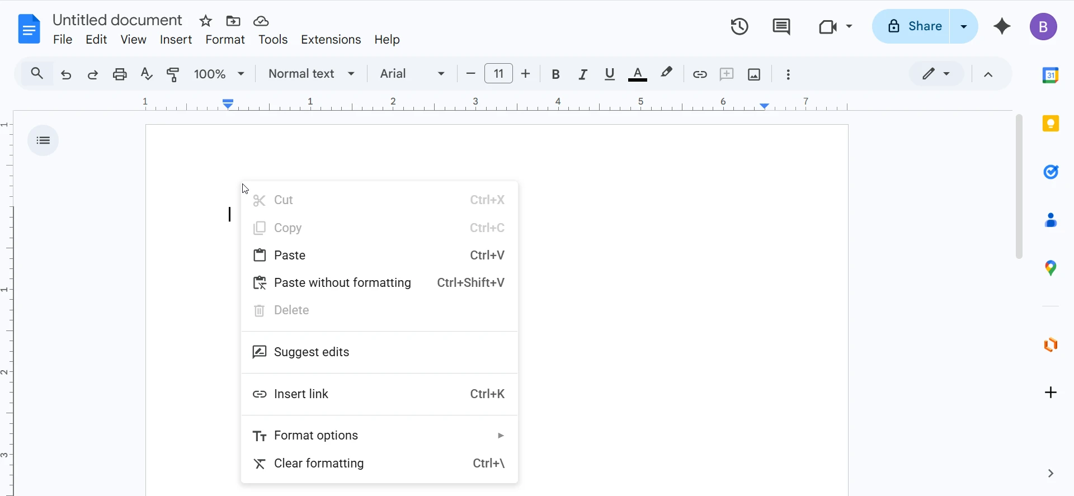This screenshot has height=496, width=1074.
Task: Click the spelling and grammar check icon
Action: pos(147,74)
